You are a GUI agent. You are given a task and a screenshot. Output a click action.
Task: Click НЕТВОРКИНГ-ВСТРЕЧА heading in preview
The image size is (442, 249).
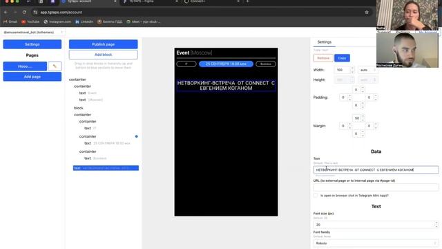tap(226, 86)
